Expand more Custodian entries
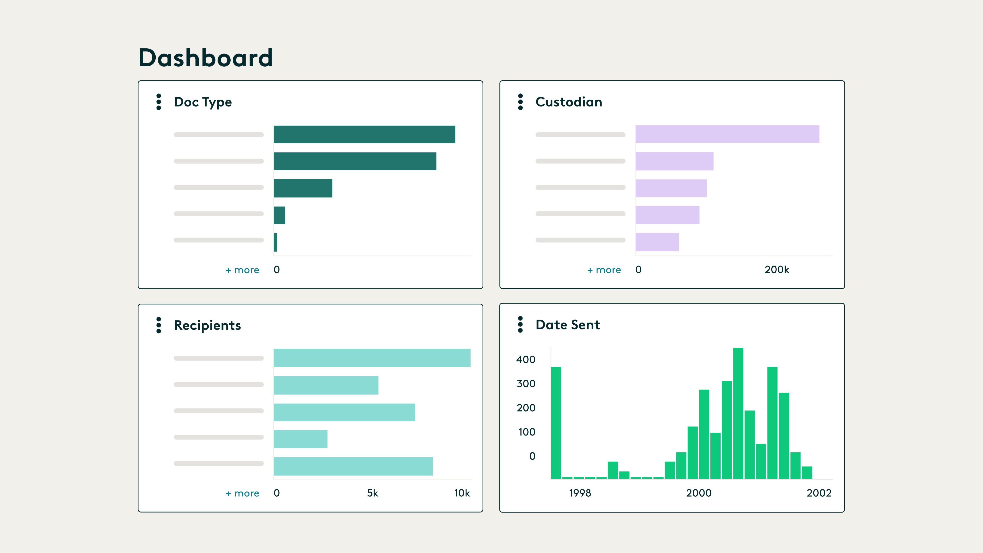 604,270
